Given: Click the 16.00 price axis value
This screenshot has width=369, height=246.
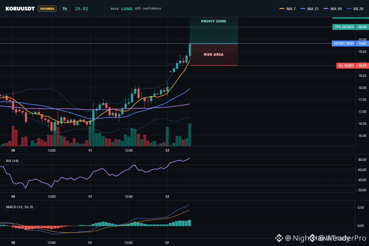Looking at the screenshot, I should (x=362, y=136).
